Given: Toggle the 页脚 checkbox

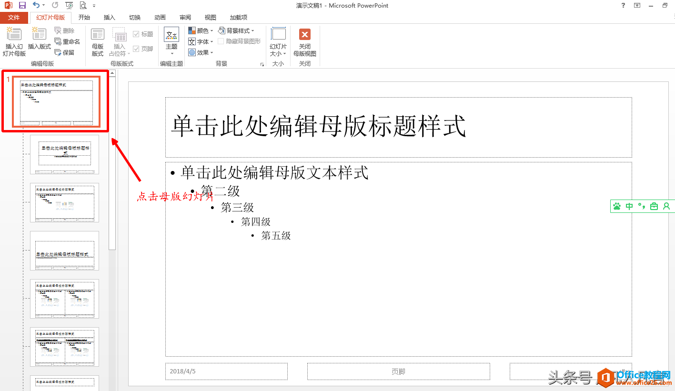Looking at the screenshot, I should coord(136,48).
